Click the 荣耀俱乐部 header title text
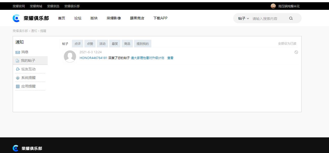The width and height of the screenshot is (329, 153). pyautogui.click(x=36, y=18)
